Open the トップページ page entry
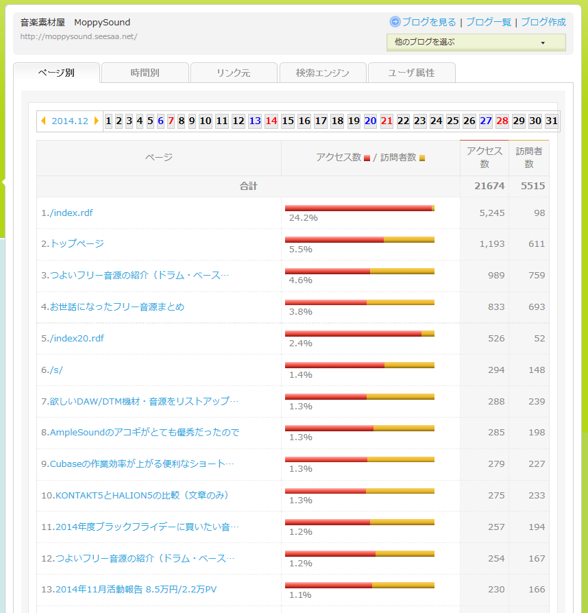The height and width of the screenshot is (613, 588). (73, 244)
